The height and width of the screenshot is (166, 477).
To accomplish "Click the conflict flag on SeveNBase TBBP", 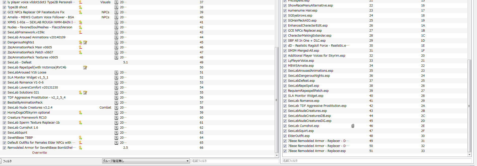I will (80, 138).
